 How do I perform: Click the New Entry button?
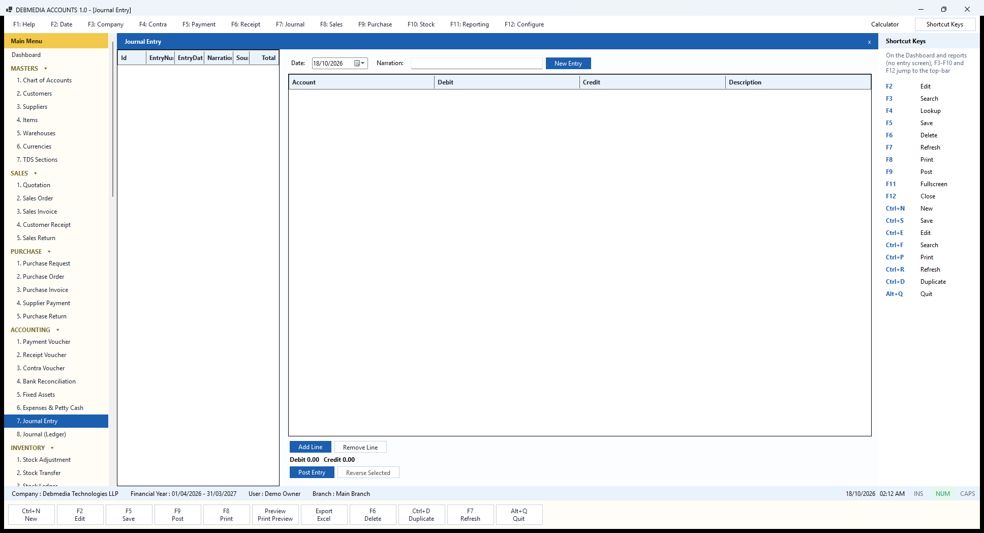568,64
